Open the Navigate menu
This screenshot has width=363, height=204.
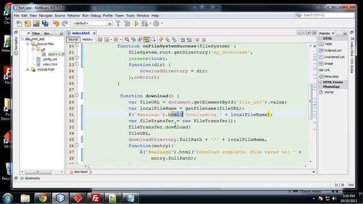(45, 15)
